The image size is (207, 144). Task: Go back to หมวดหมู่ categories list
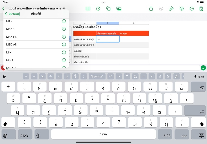(x=12, y=14)
